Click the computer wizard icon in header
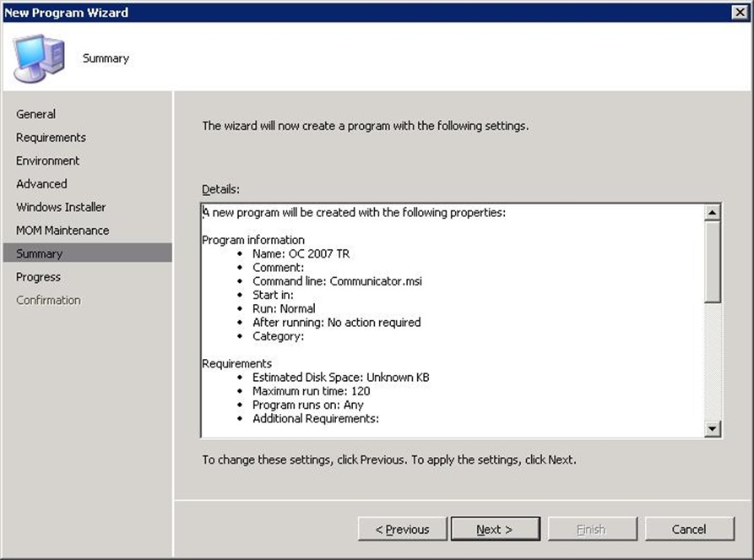 39,58
